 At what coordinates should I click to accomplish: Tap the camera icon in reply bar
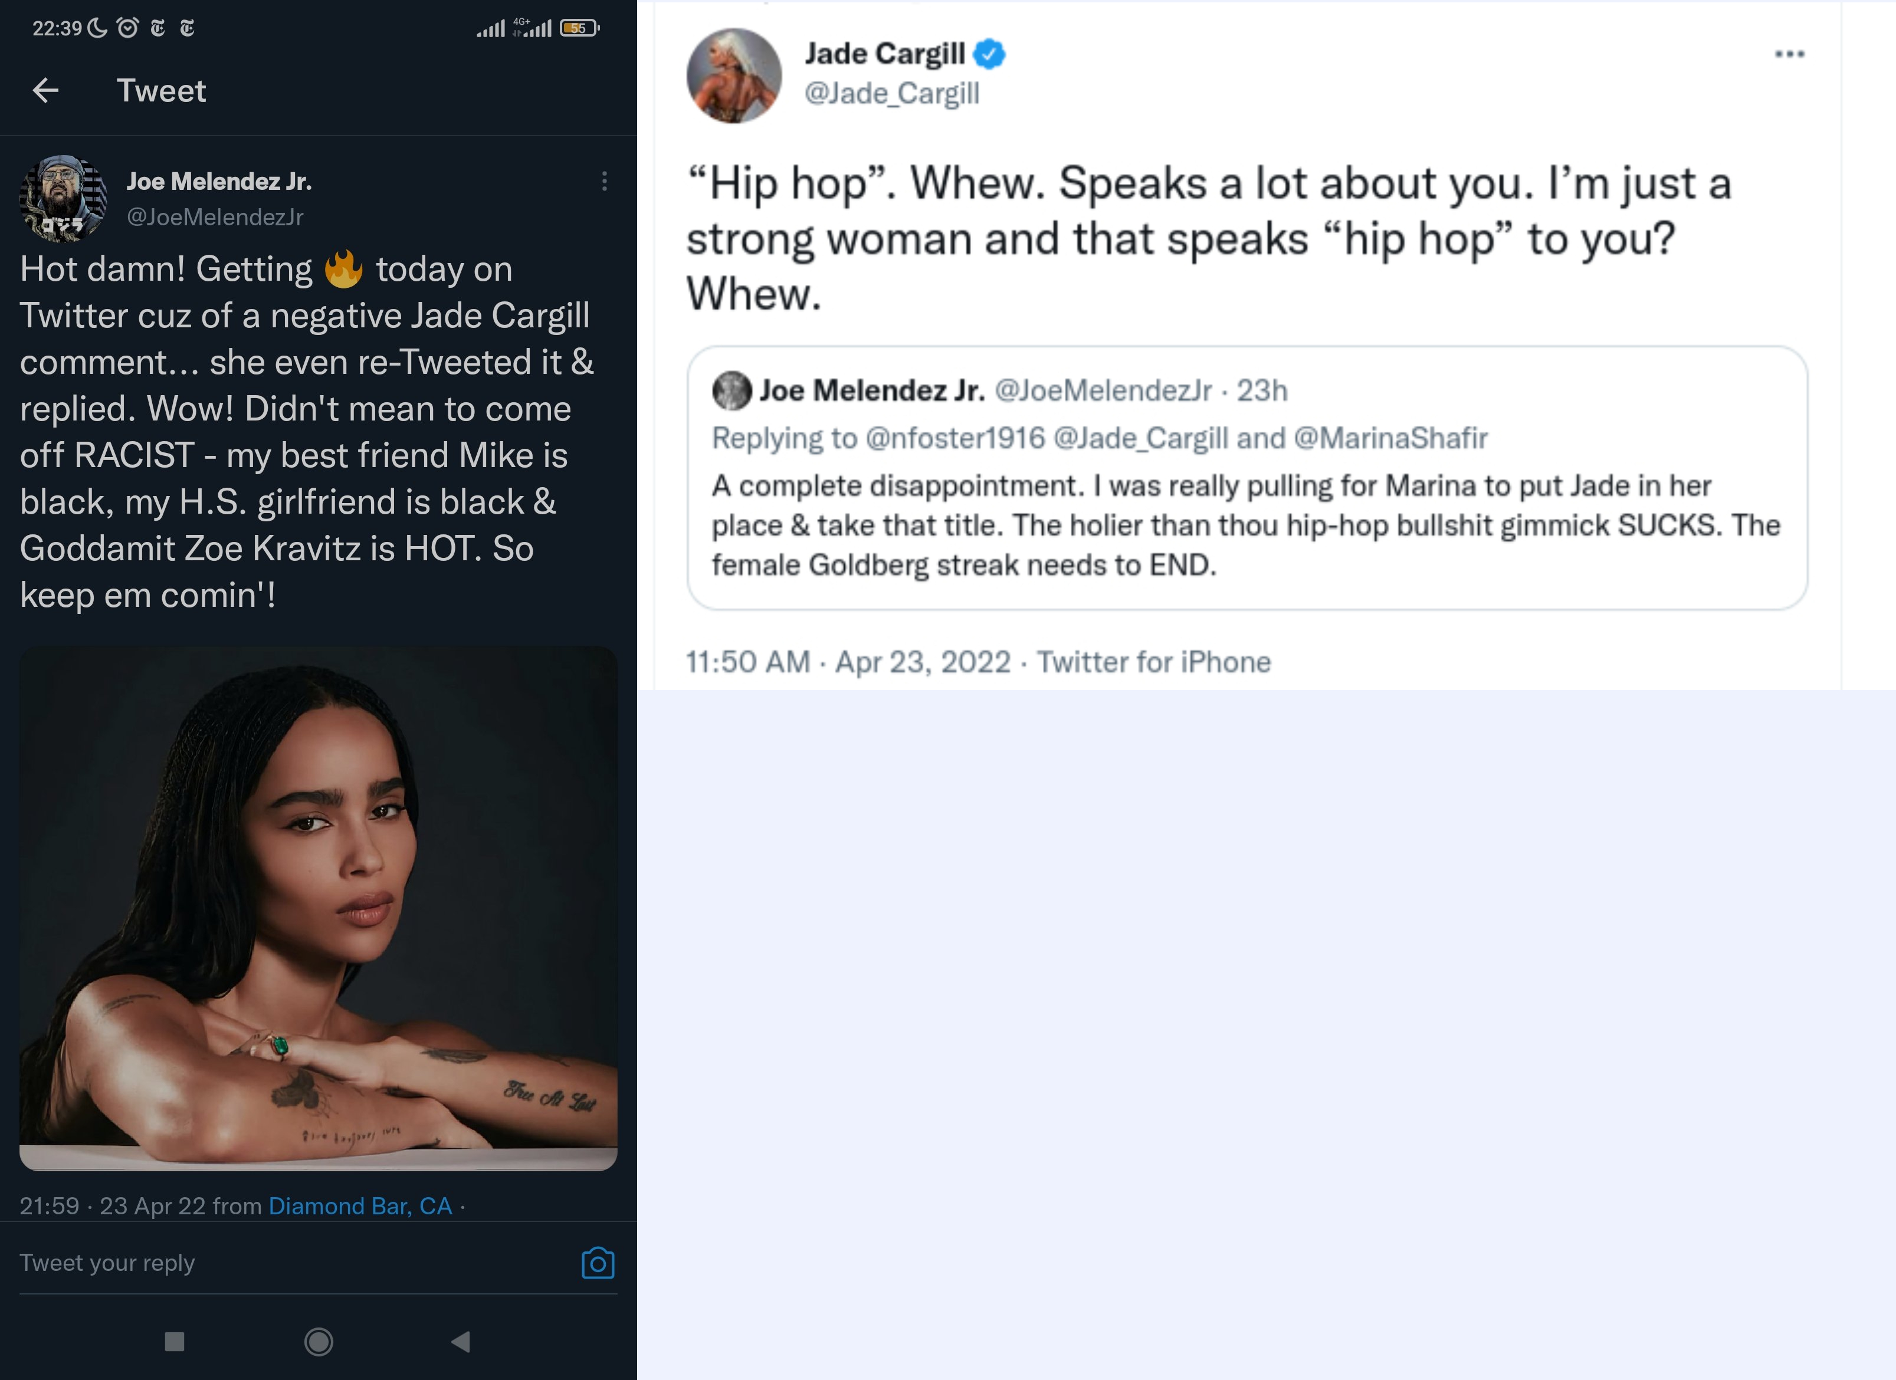pyautogui.click(x=598, y=1263)
